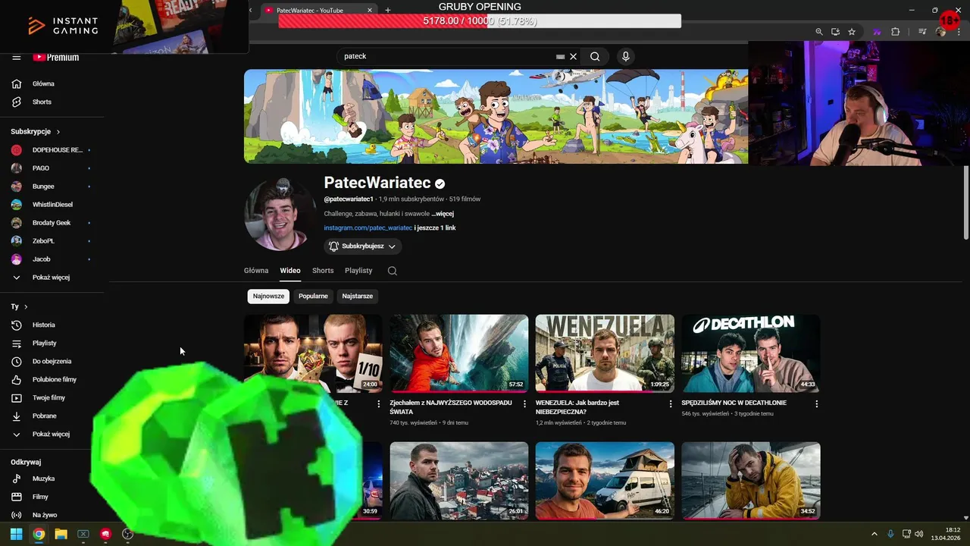Switch to the channel Wideo tab

[290, 271]
